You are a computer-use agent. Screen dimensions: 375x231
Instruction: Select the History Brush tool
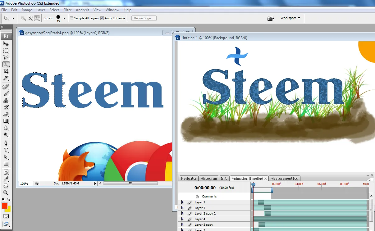(6, 107)
